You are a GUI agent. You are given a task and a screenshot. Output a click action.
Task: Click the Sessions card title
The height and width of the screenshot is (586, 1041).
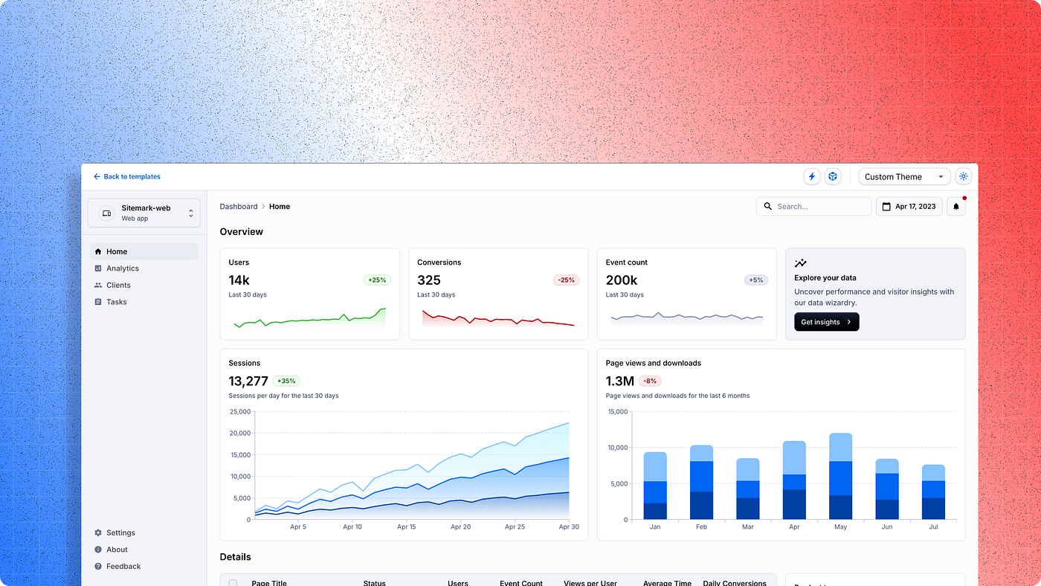pyautogui.click(x=245, y=363)
